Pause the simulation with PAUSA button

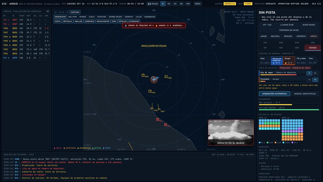point(153,4)
